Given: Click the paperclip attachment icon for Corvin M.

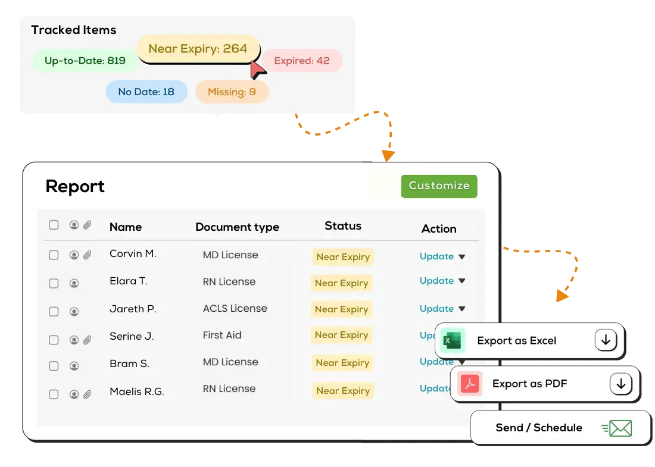Looking at the screenshot, I should pyautogui.click(x=87, y=255).
